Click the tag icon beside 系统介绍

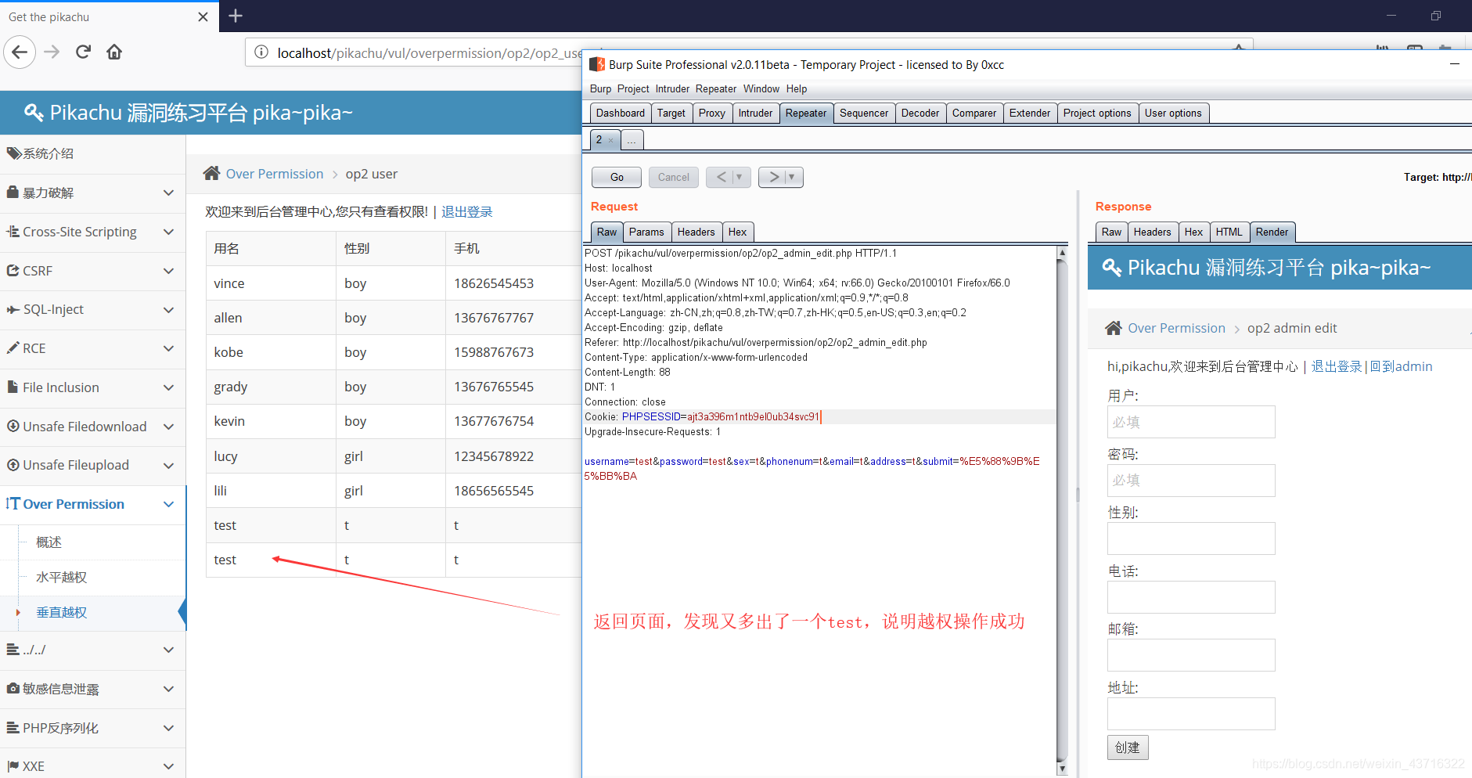13,153
